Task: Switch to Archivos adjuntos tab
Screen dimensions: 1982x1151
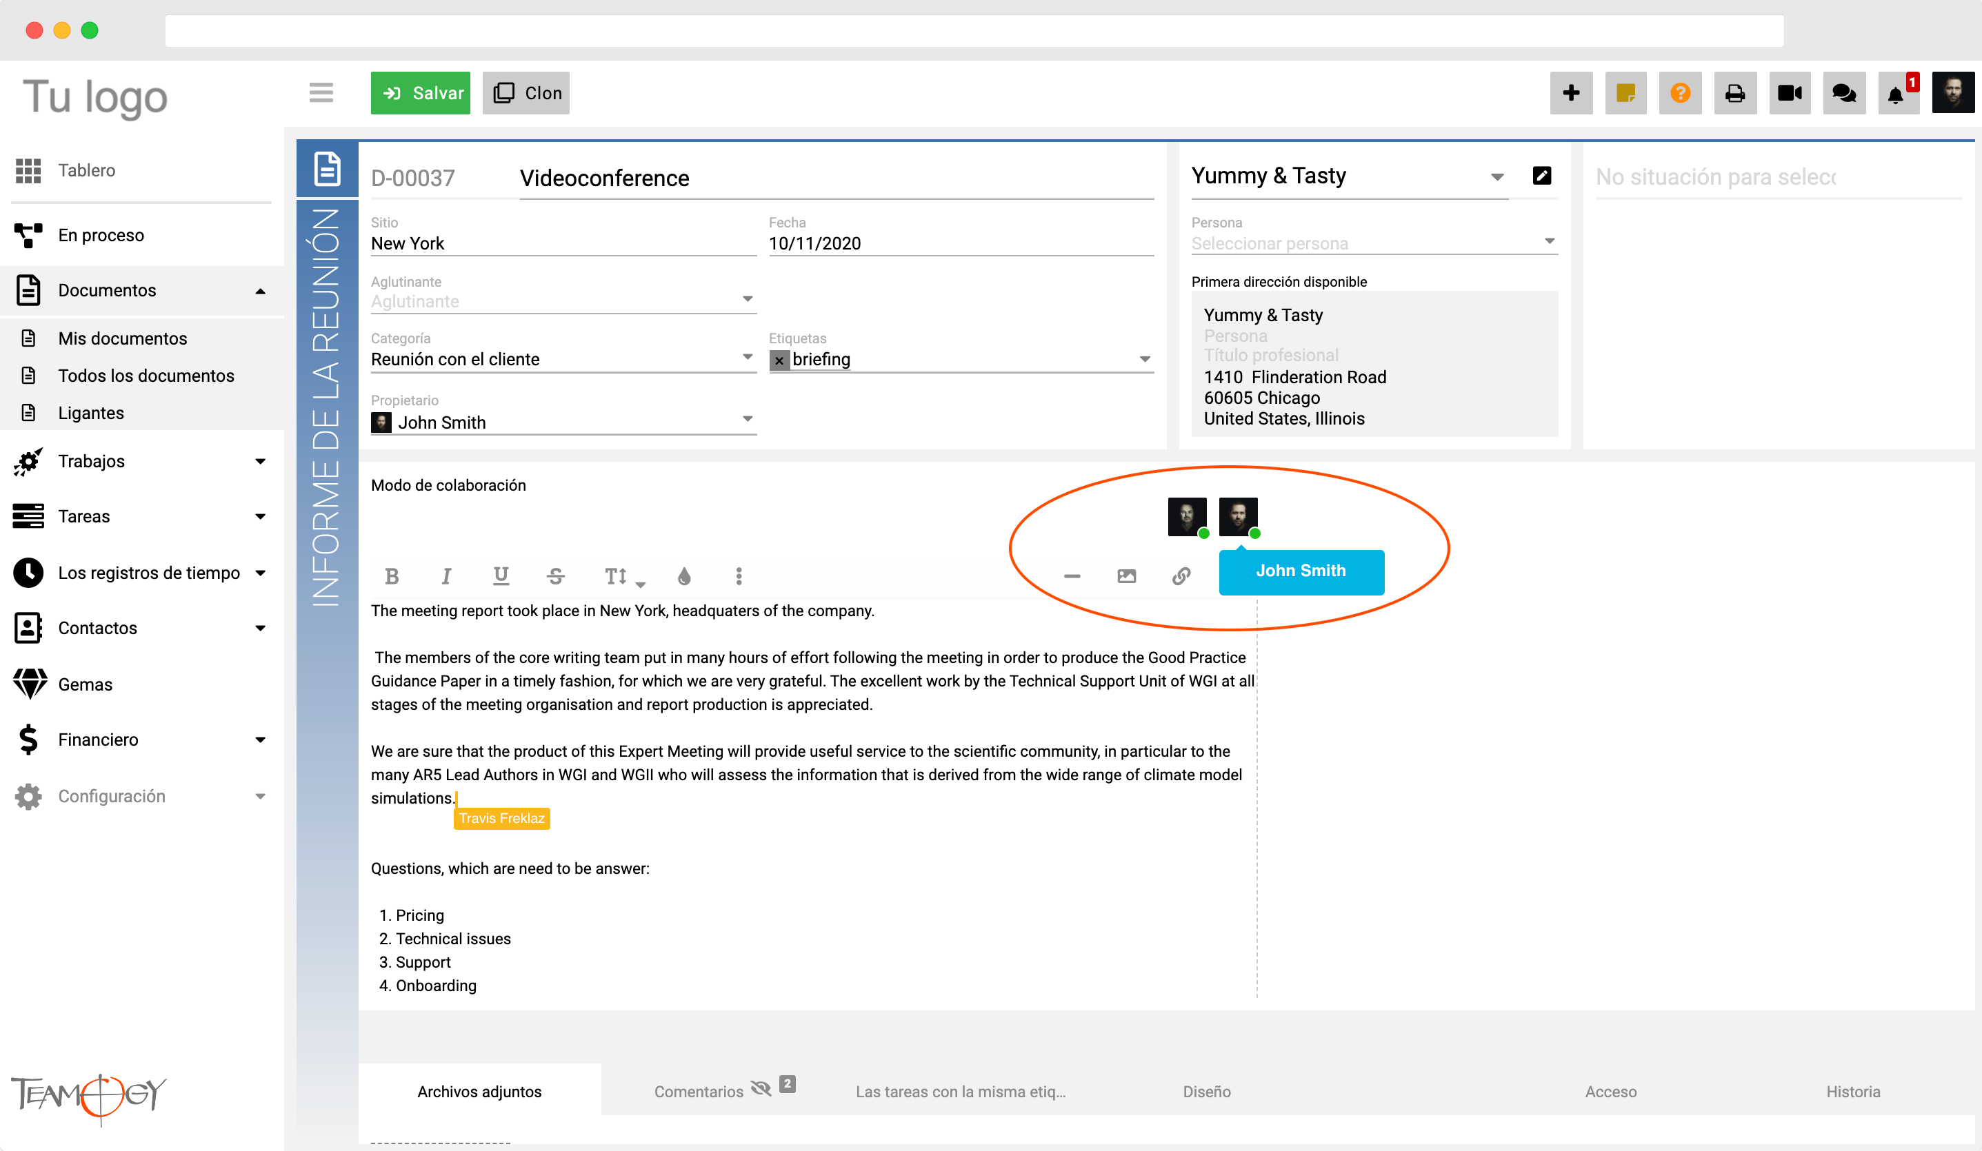Action: (479, 1090)
